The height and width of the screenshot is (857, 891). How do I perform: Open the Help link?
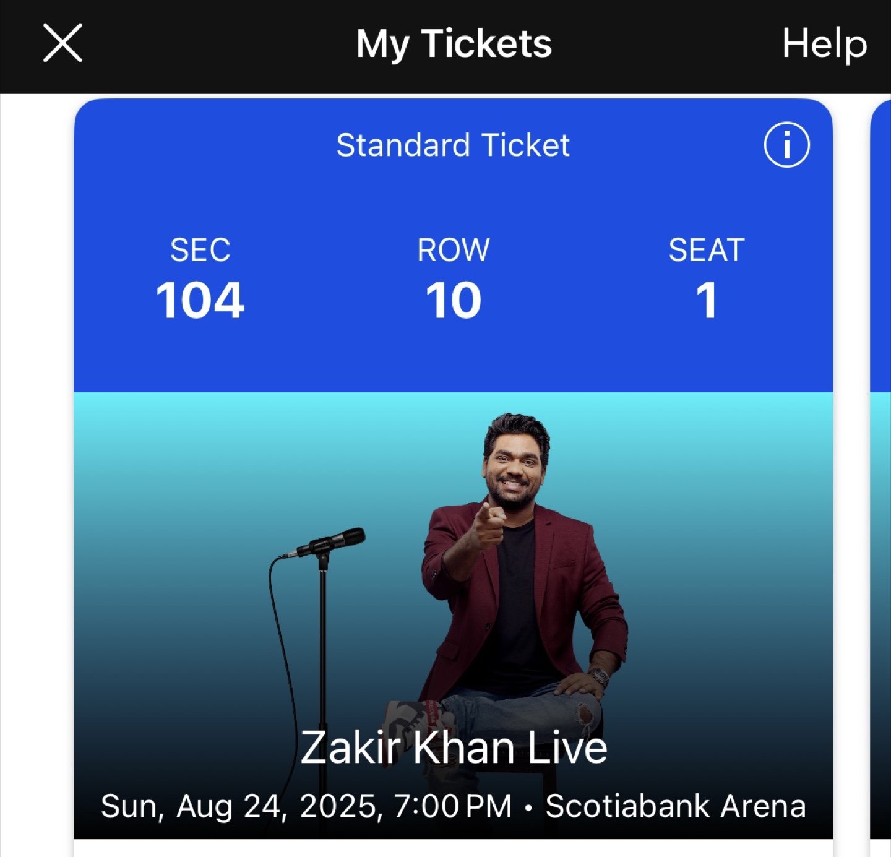[x=824, y=43]
